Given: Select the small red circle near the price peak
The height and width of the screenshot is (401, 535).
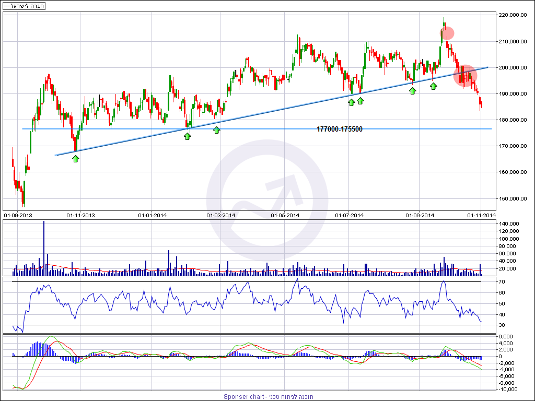Looking at the screenshot, I should (x=447, y=33).
